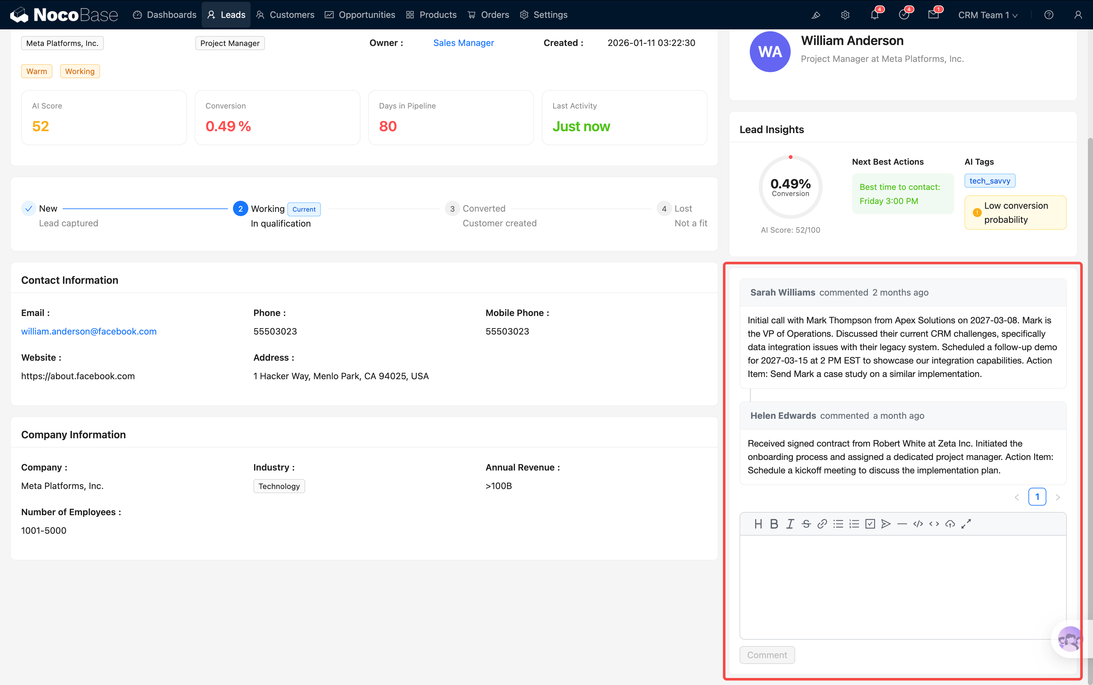Click the Sales Manager owner link
The width and height of the screenshot is (1093, 685).
(x=463, y=43)
